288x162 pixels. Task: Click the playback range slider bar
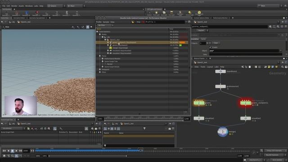tap(88, 156)
